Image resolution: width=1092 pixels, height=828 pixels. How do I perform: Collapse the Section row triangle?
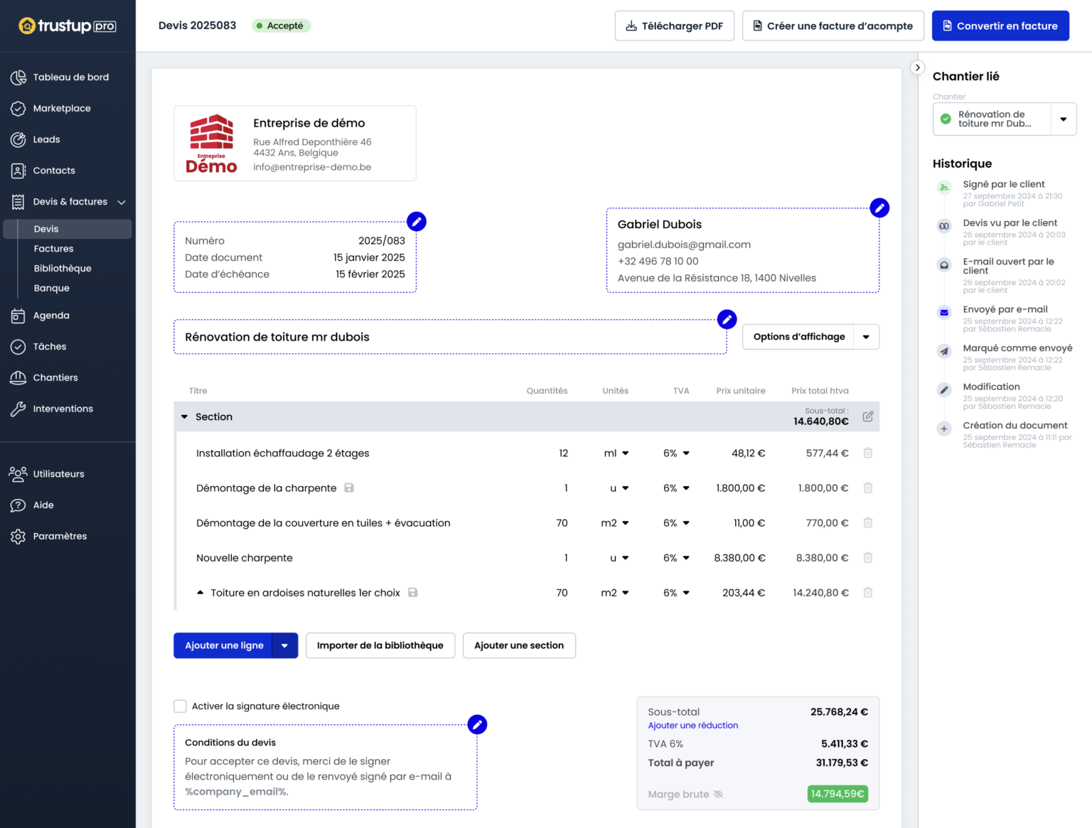(185, 417)
